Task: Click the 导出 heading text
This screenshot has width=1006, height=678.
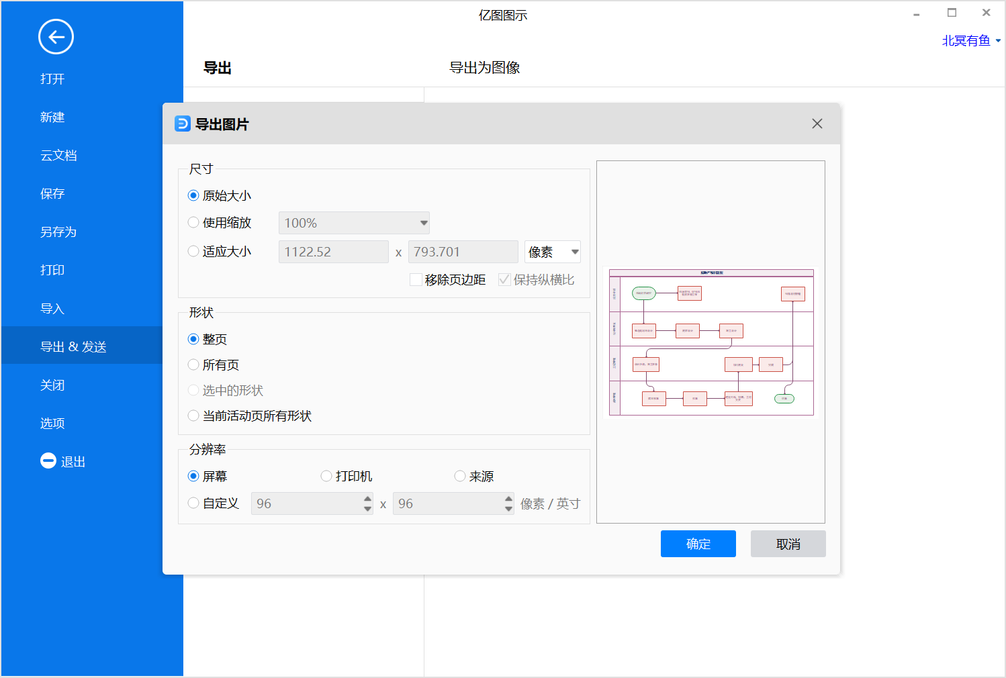Action: pos(218,68)
